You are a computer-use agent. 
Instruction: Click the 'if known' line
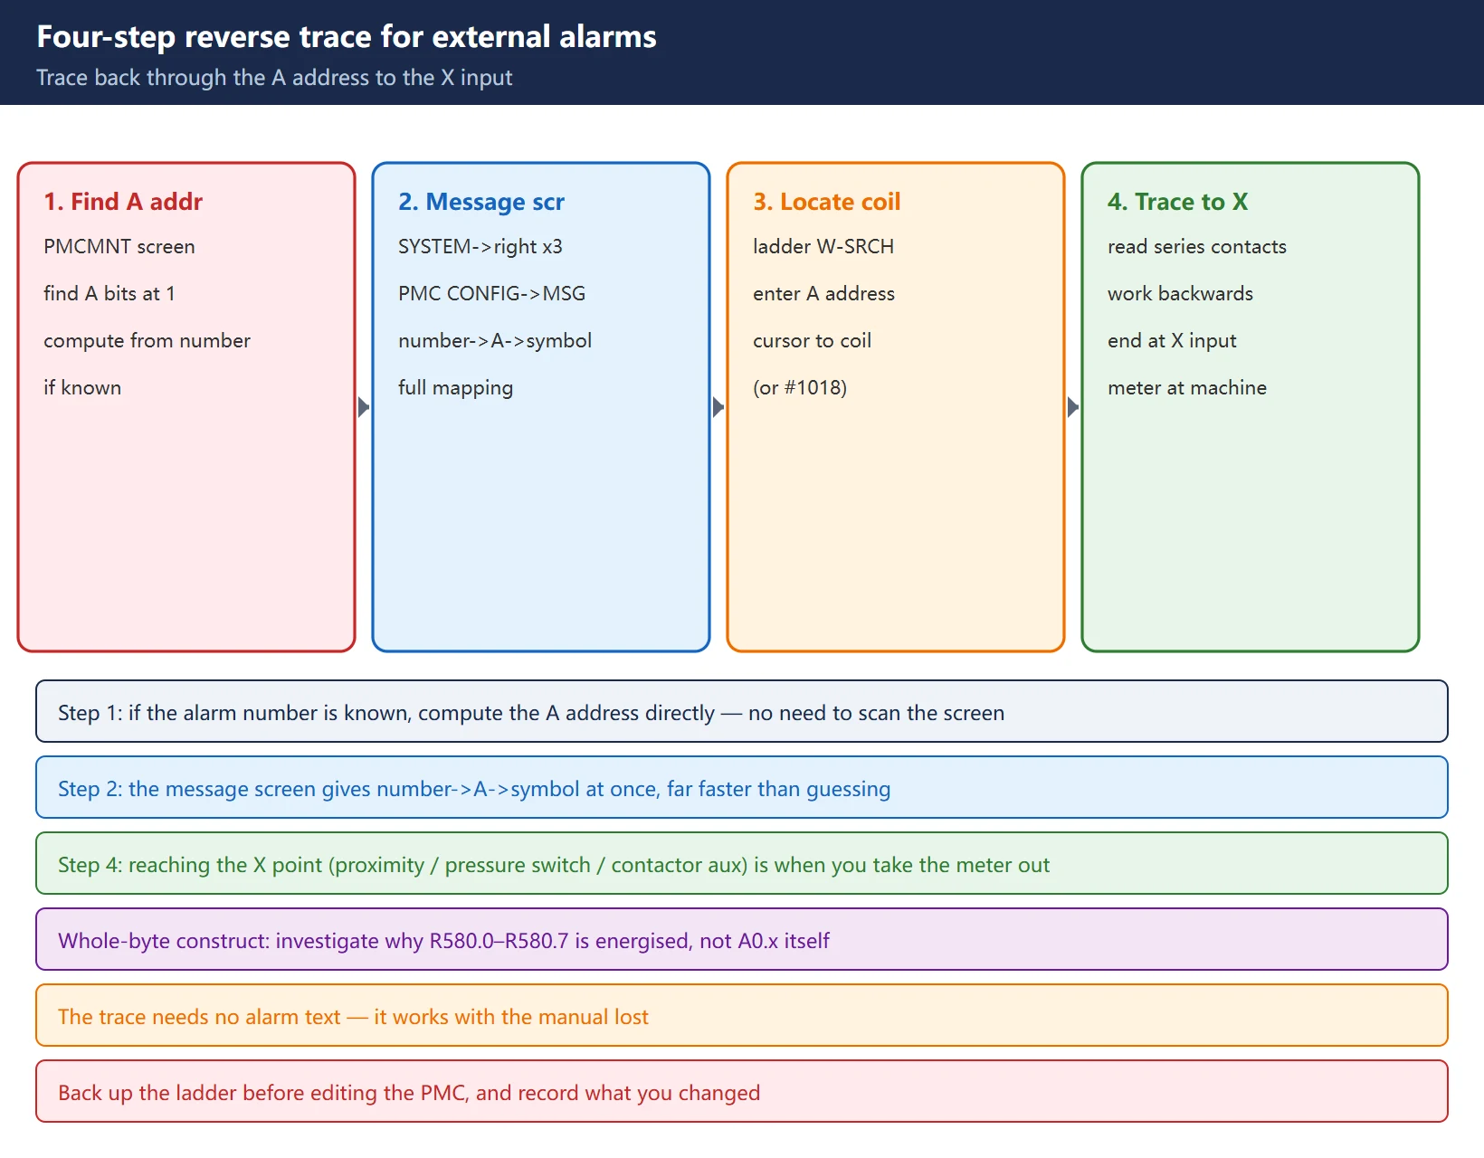tap(82, 388)
